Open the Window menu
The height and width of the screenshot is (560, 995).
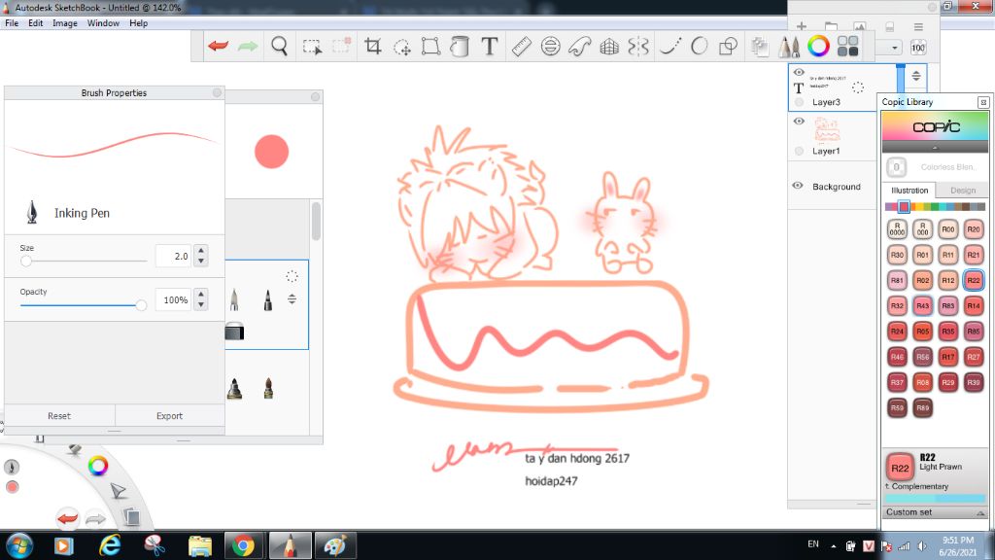[103, 23]
